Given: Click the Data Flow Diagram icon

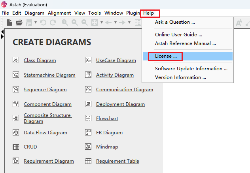Looking at the screenshot, I should [x=16, y=132].
